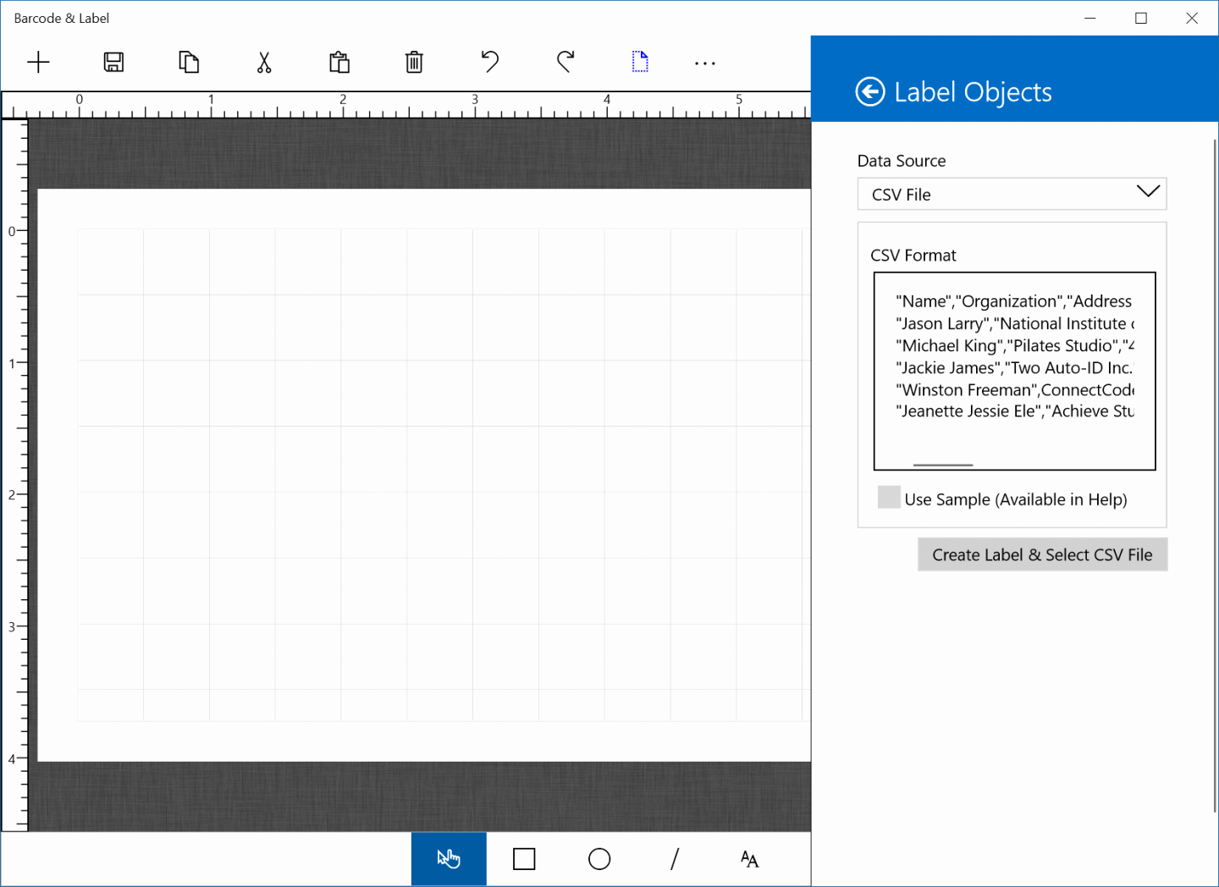Screen dimensions: 1219x887
Task: Enable Use Sample checkbox
Action: (889, 499)
